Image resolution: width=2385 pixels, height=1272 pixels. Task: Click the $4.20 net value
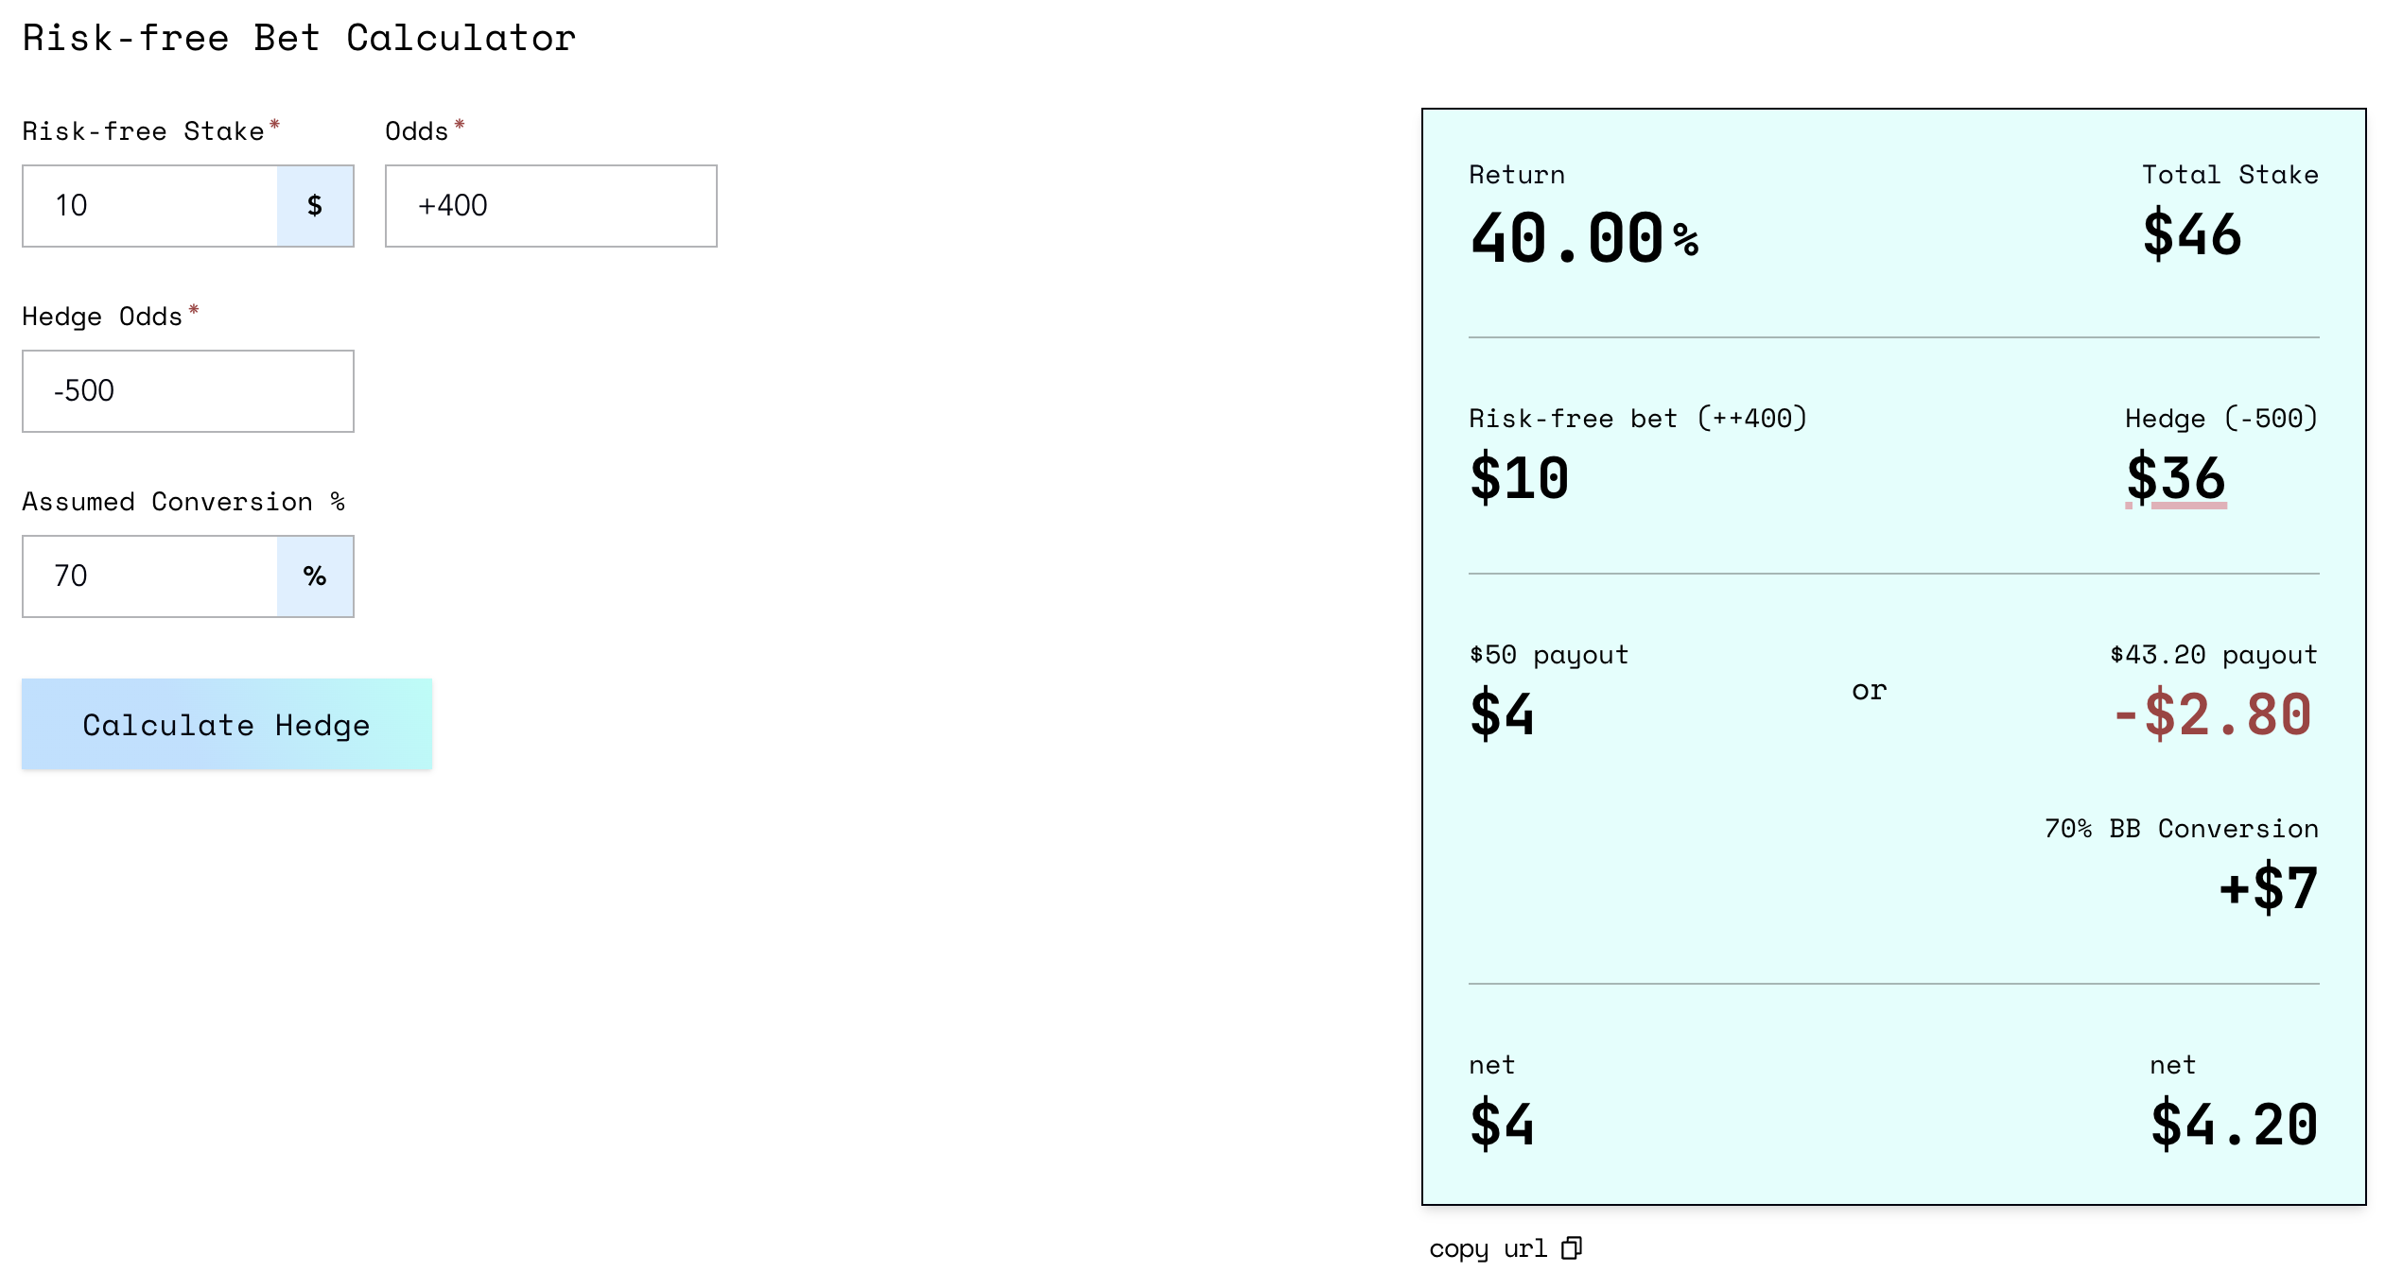tap(2234, 1125)
